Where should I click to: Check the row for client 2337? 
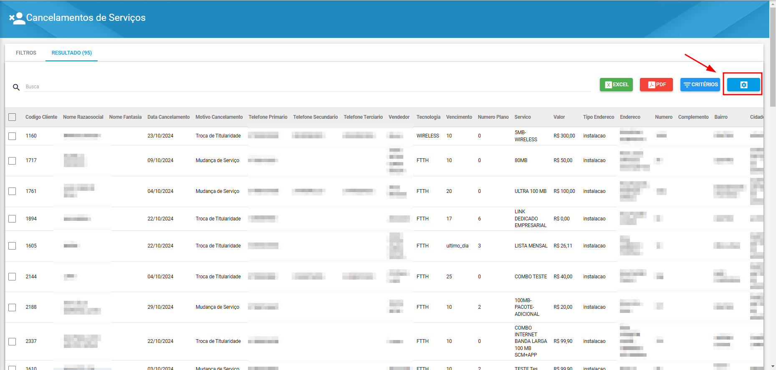tap(12, 341)
